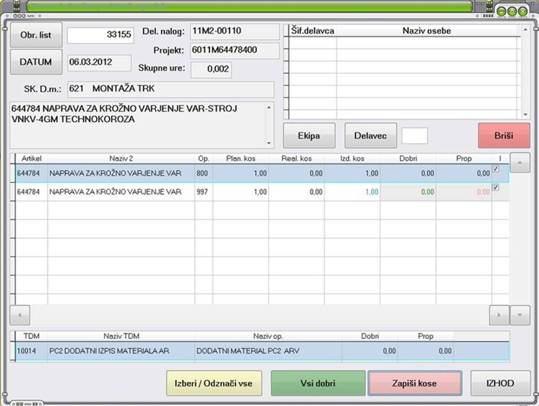Click the grid scroll-down arrow button
Screen dimensions: 539x406
[x=520, y=315]
